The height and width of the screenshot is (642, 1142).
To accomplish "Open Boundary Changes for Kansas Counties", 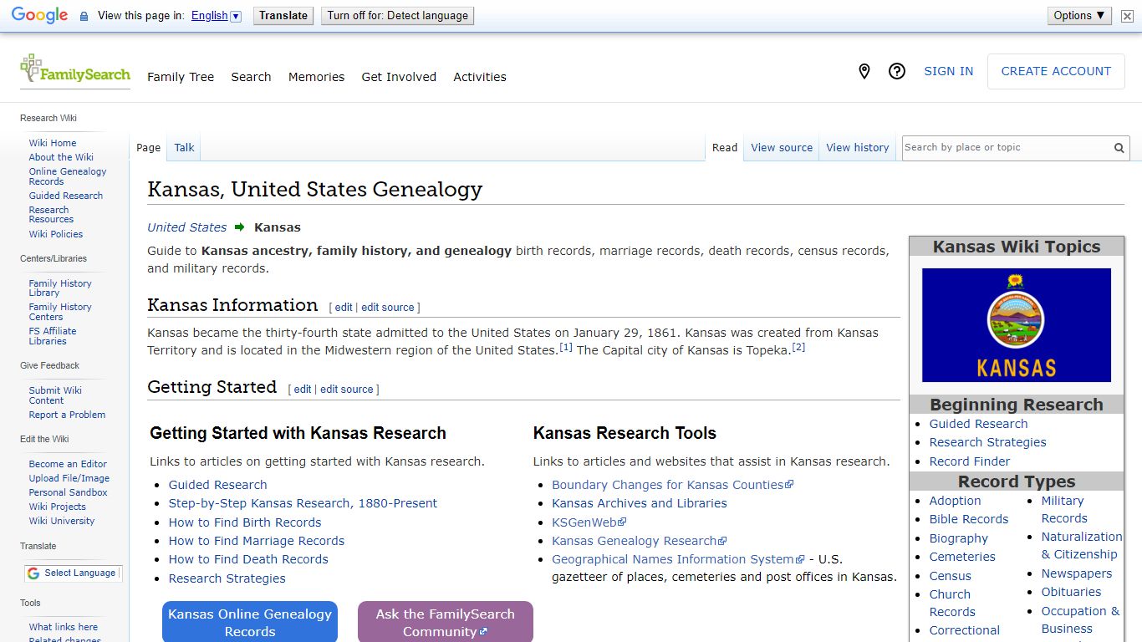I will [x=672, y=485].
